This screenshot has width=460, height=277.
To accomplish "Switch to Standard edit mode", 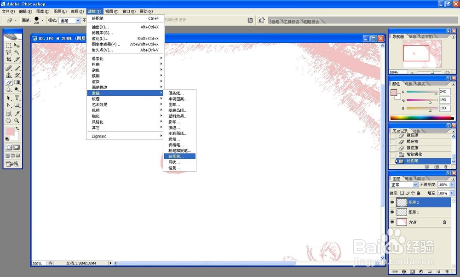I will pos(9,147).
